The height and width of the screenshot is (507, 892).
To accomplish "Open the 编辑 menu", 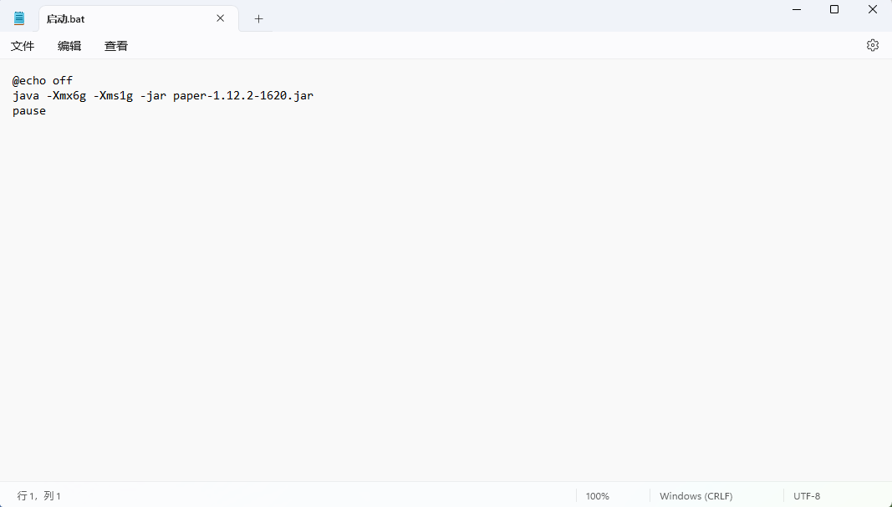I will tap(69, 46).
